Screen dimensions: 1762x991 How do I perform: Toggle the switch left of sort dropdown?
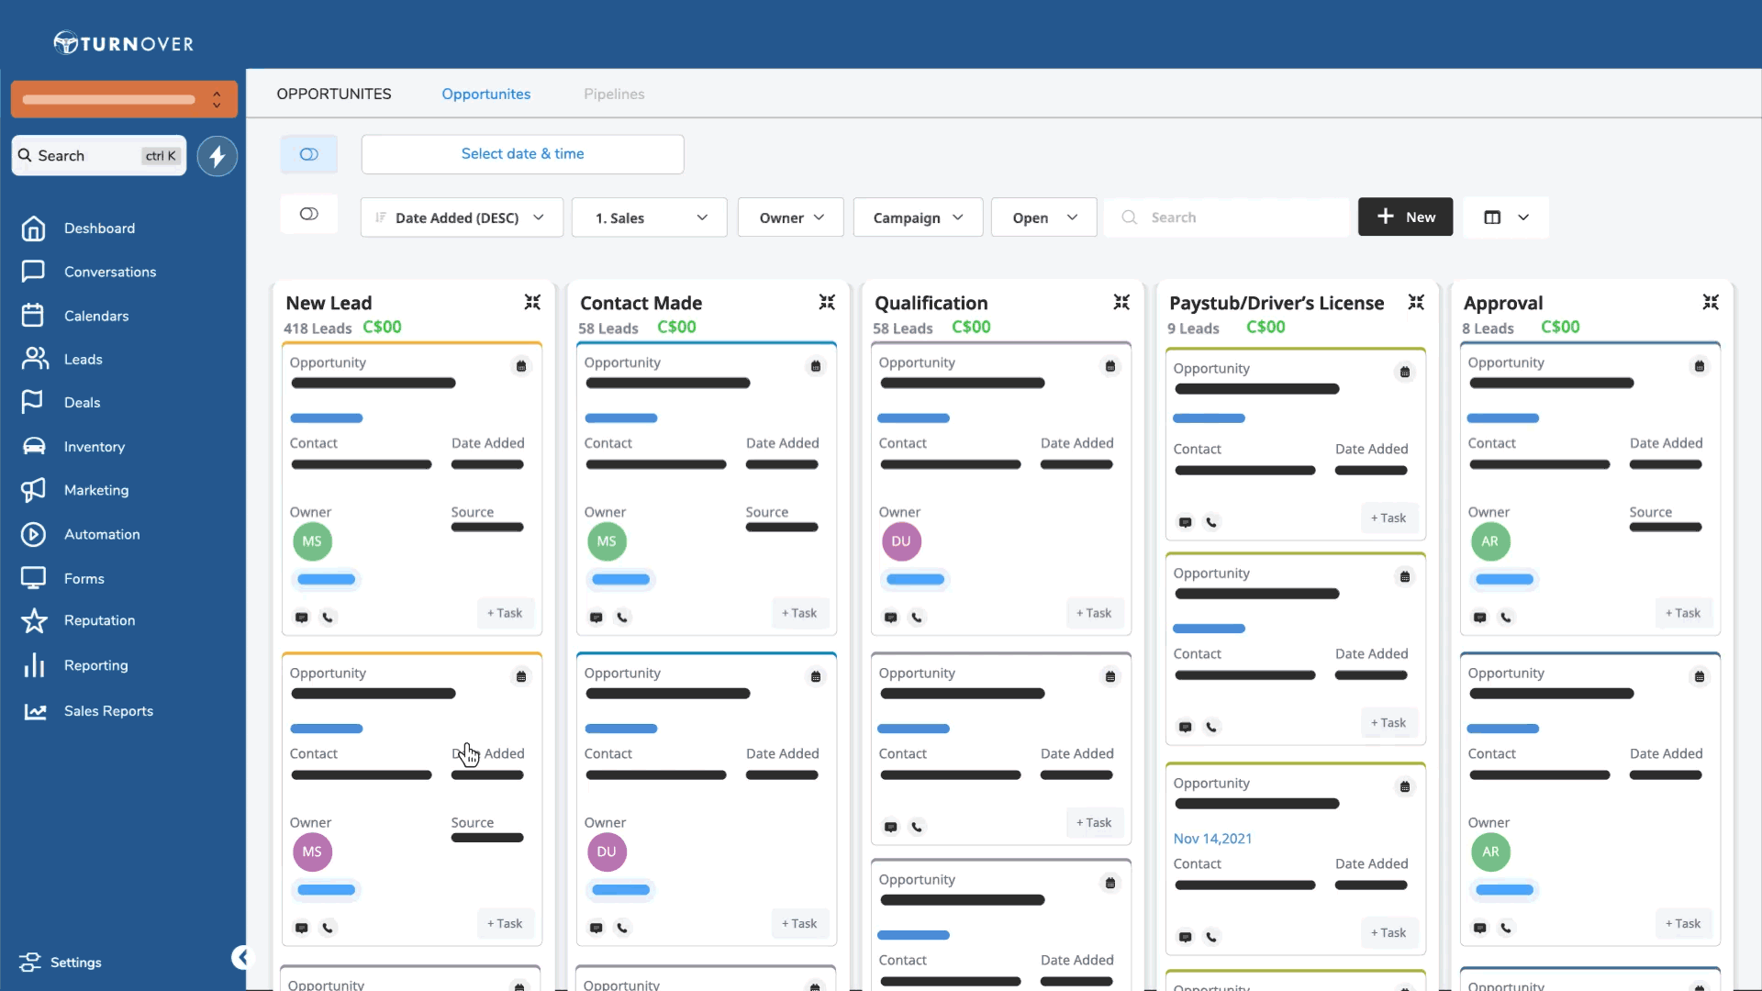(309, 214)
